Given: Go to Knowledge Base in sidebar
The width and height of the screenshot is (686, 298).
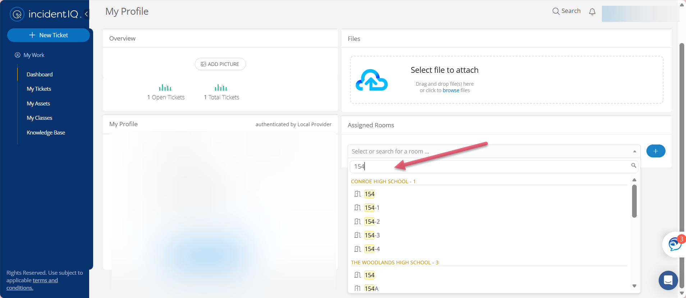Looking at the screenshot, I should 46,133.
